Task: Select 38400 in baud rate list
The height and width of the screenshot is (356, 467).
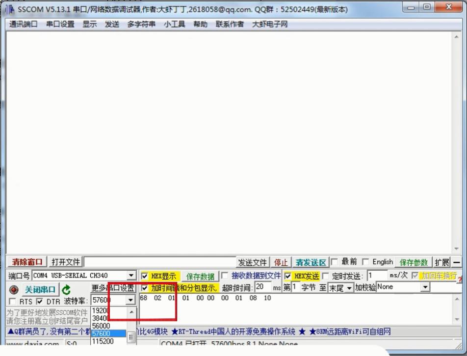Action: coord(109,318)
